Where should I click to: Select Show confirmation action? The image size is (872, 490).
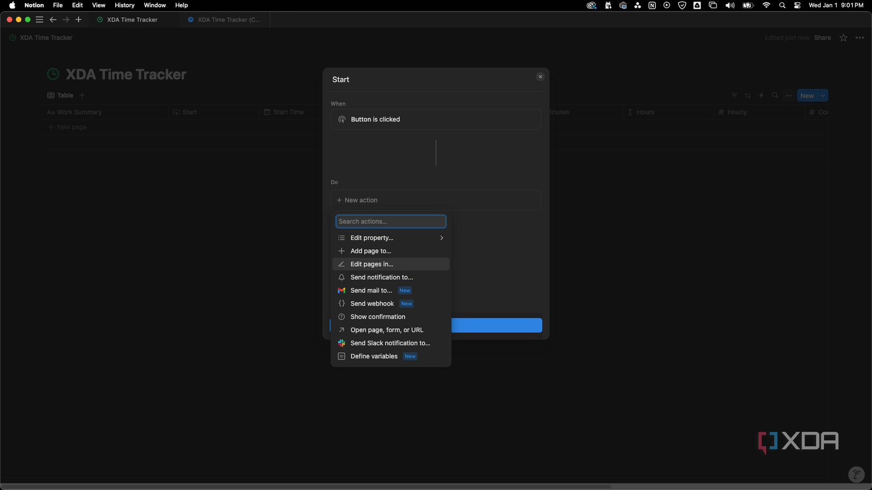coord(391,317)
